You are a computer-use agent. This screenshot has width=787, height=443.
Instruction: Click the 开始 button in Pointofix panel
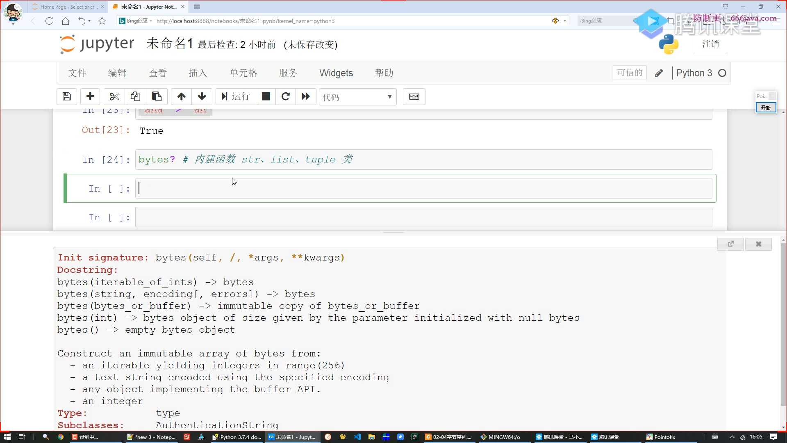tap(766, 107)
